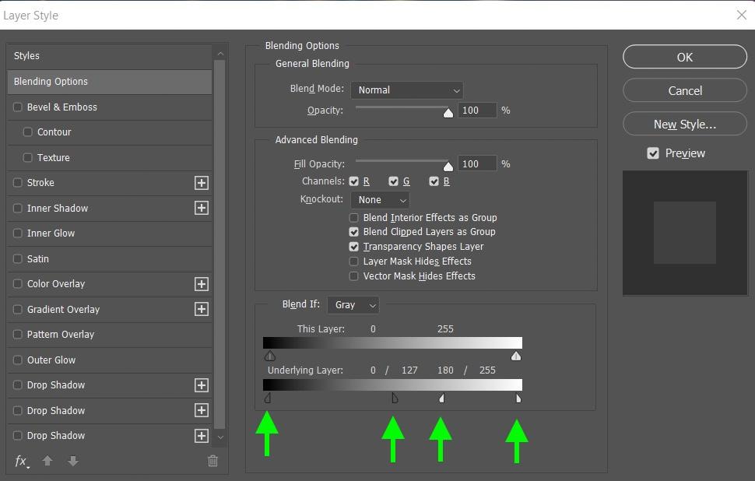Click the Opacity slider handle
The image size is (755, 481).
[x=448, y=113]
